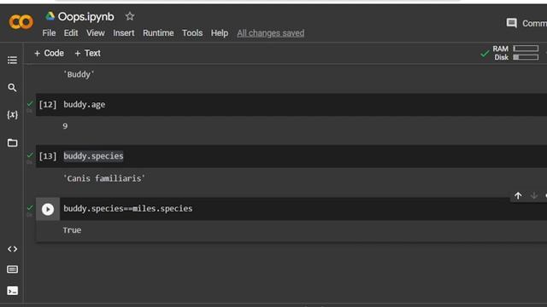The height and width of the screenshot is (307, 547).
Task: Rename the Oops.ipynb title
Action: point(85,16)
